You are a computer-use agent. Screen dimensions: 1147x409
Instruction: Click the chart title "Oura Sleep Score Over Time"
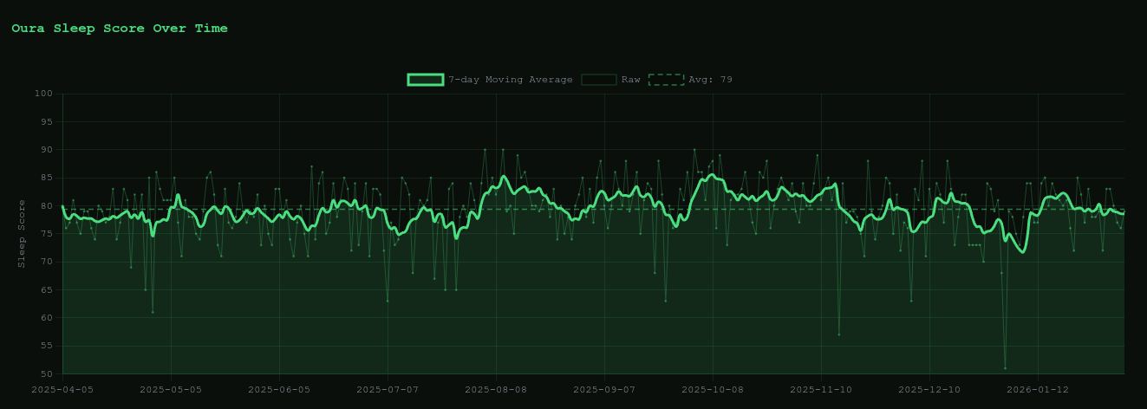pos(120,29)
